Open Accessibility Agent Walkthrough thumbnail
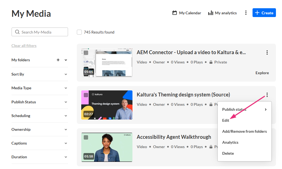The image size is (282, 169). (107, 147)
